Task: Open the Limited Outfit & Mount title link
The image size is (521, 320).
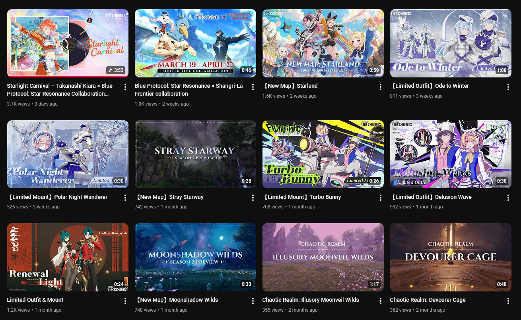Action: [35, 300]
